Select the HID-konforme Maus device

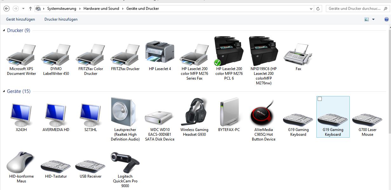point(21,167)
